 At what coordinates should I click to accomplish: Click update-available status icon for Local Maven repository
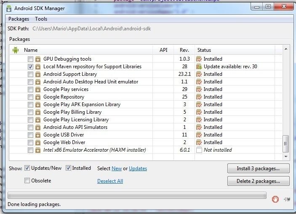click(199, 67)
